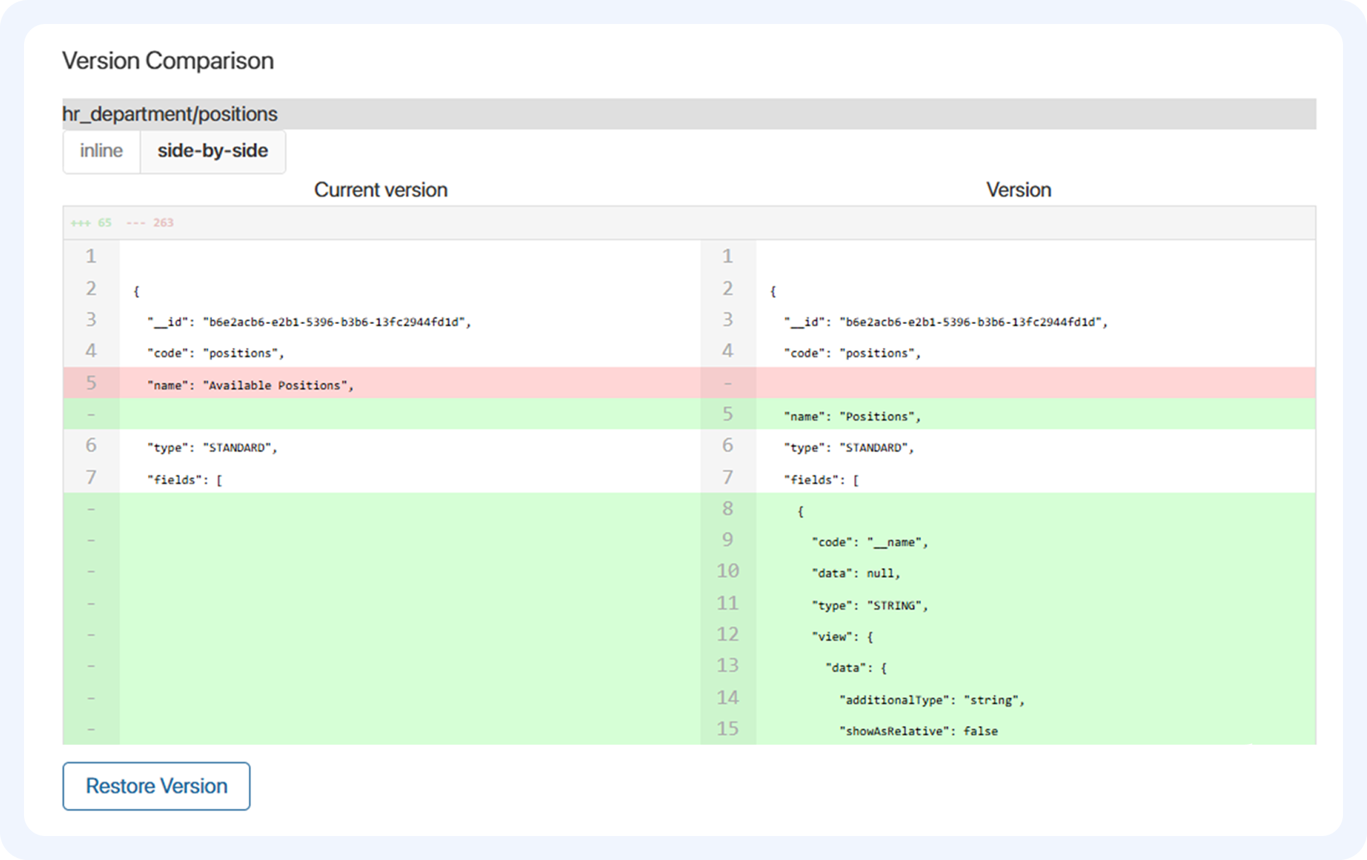1367x860 pixels.
Task: Click the --- 263 deletions counter
Action: coord(150,223)
